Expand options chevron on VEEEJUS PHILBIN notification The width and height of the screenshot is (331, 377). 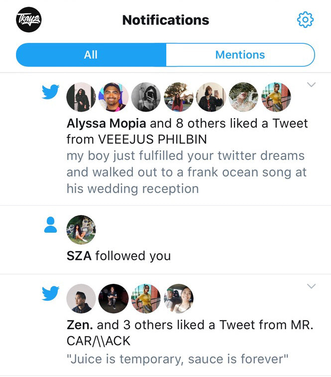pyautogui.click(x=312, y=85)
